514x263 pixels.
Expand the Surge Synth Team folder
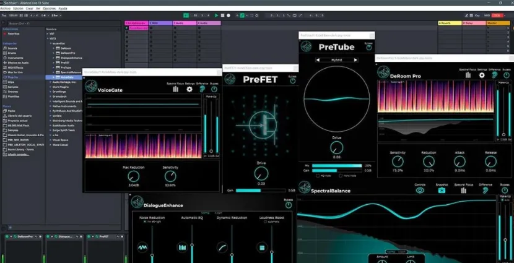pos(51,130)
